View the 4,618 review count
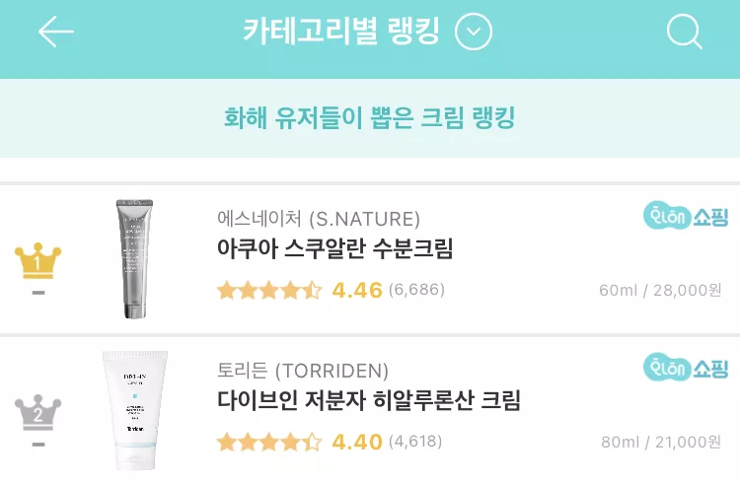Image resolution: width=740 pixels, height=482 pixels. point(415,442)
